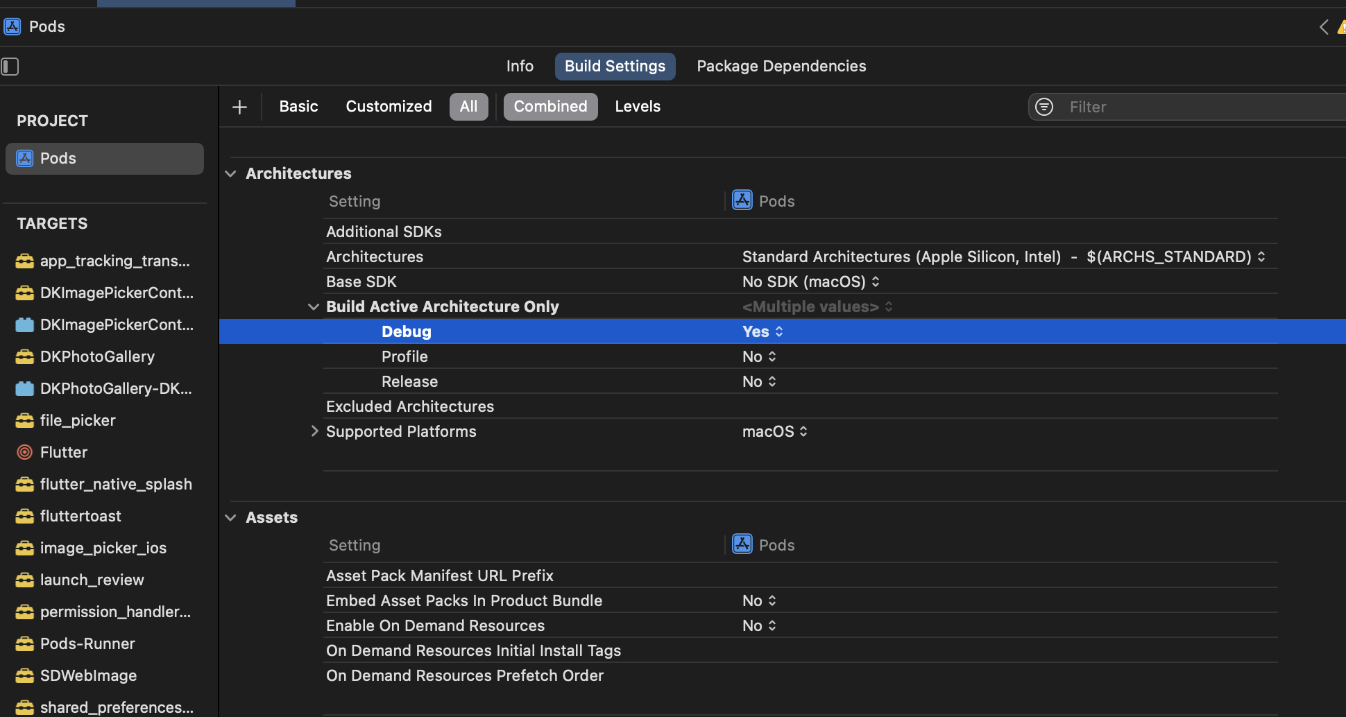Toggle the navigator sidebar visibility
1346x717 pixels.
pyautogui.click(x=10, y=67)
